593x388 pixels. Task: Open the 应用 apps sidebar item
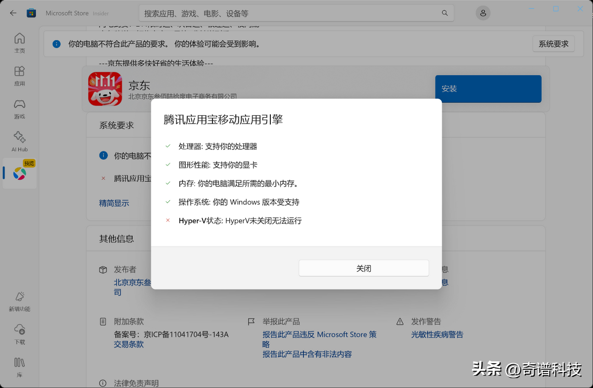click(19, 76)
